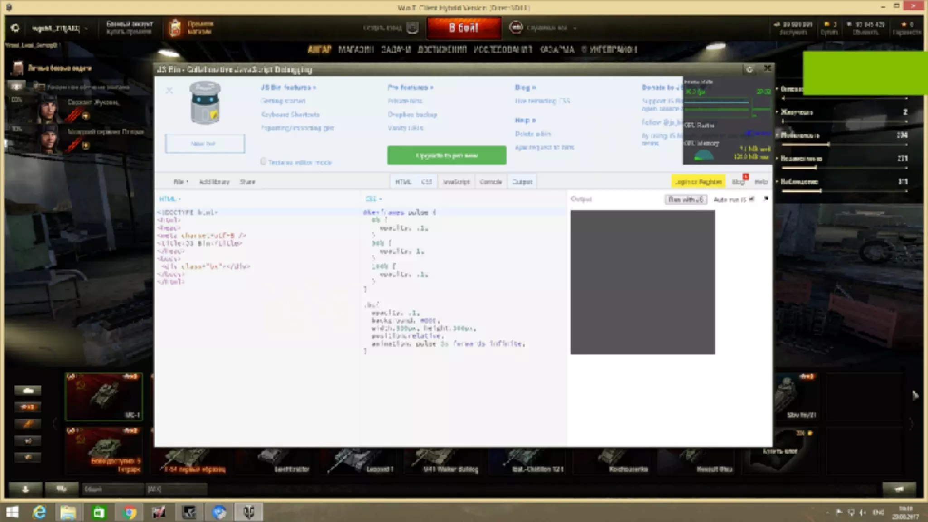The image size is (928, 522).
Task: Click the JS Bin robot mascot icon
Action: pos(205,102)
